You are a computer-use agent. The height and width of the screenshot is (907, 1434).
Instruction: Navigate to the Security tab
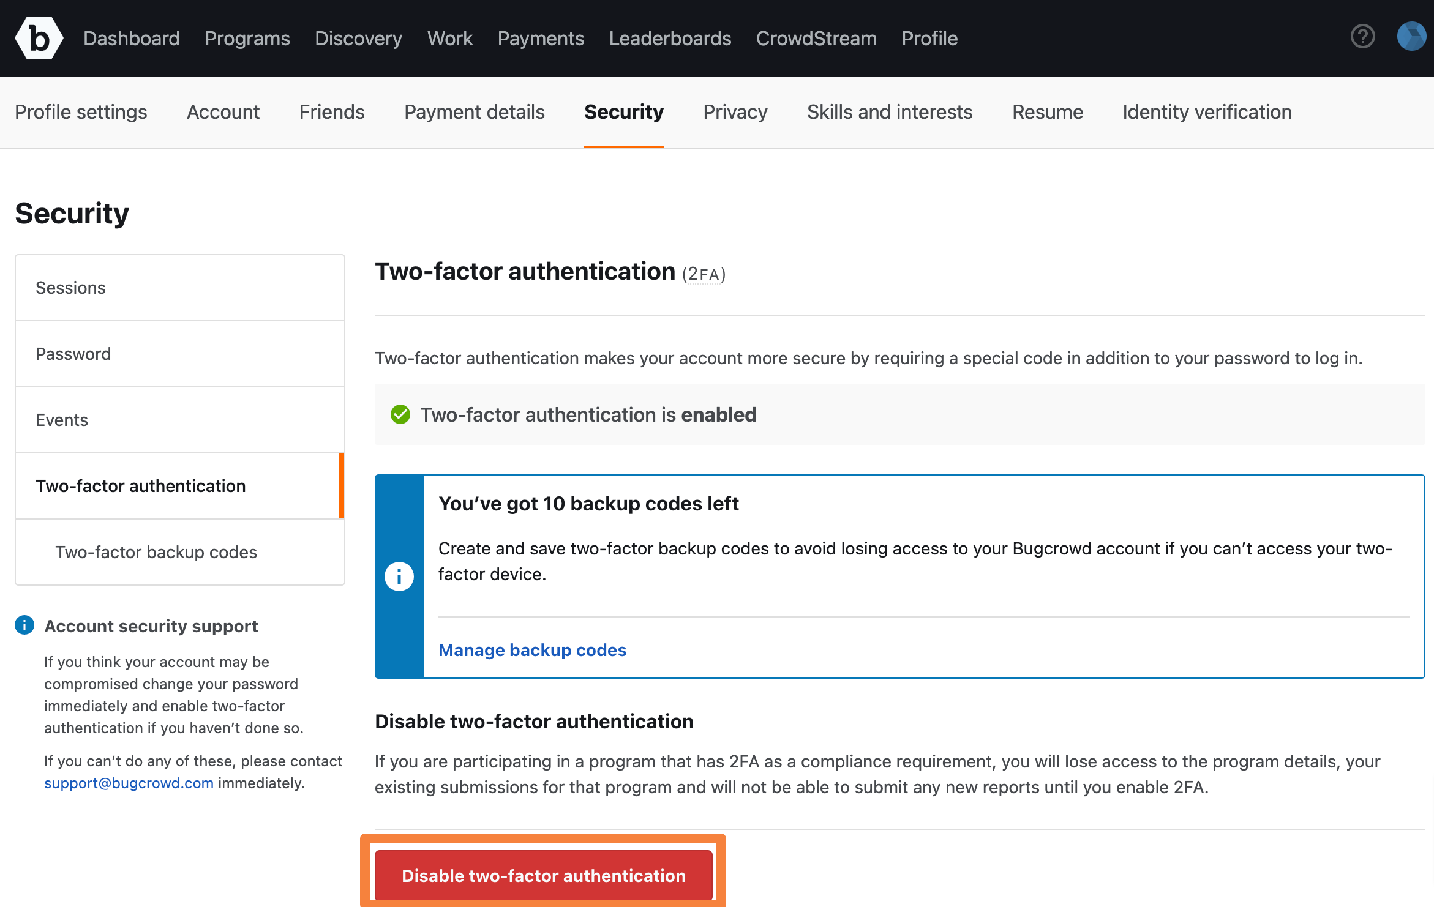(624, 112)
